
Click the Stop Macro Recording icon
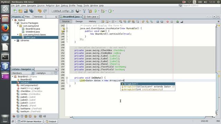172,22
